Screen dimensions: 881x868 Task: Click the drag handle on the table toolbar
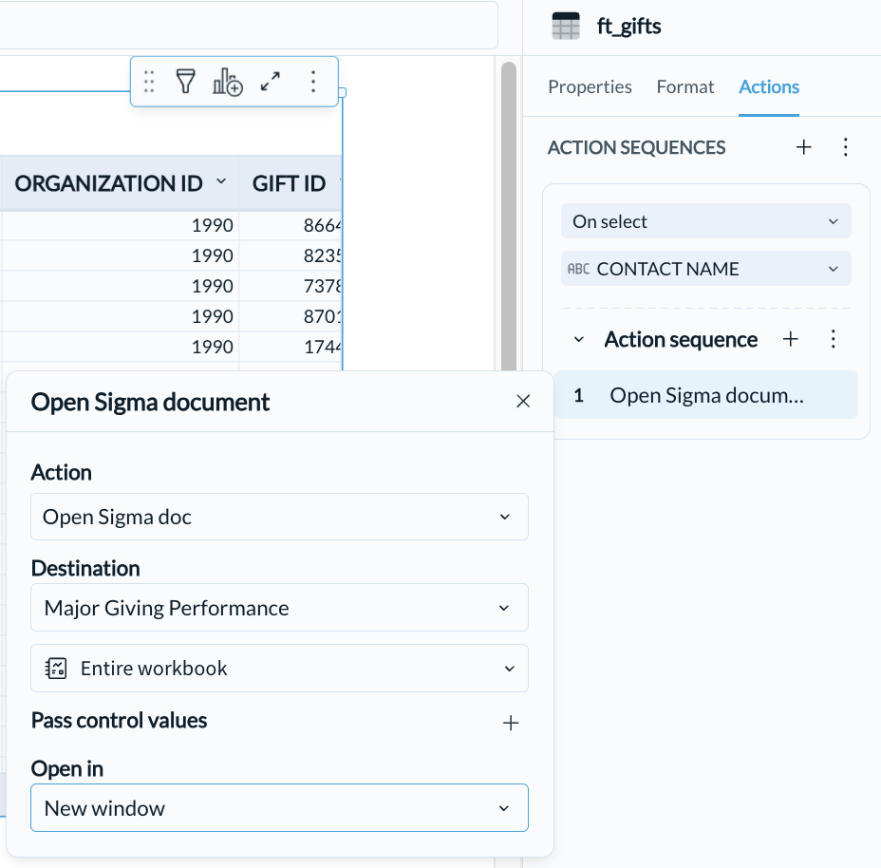pyautogui.click(x=149, y=82)
